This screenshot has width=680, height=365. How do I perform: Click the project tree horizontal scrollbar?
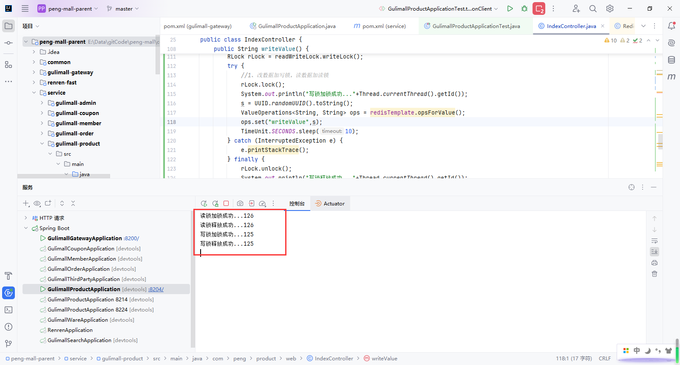(64, 176)
